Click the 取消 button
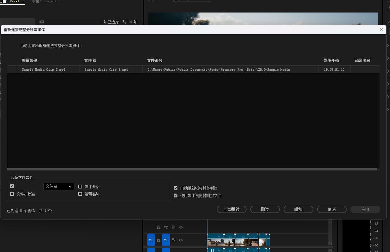This screenshot has height=252, width=390. pyautogui.click(x=332, y=209)
